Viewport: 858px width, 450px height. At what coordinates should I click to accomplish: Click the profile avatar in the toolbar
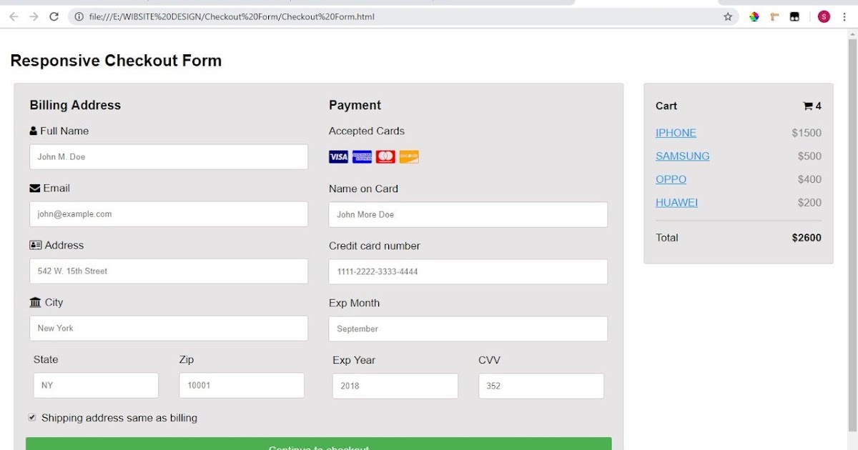(824, 16)
